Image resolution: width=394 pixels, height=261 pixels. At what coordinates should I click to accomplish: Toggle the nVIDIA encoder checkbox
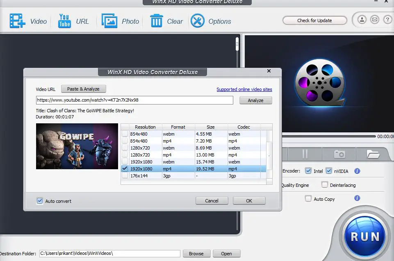(329, 171)
